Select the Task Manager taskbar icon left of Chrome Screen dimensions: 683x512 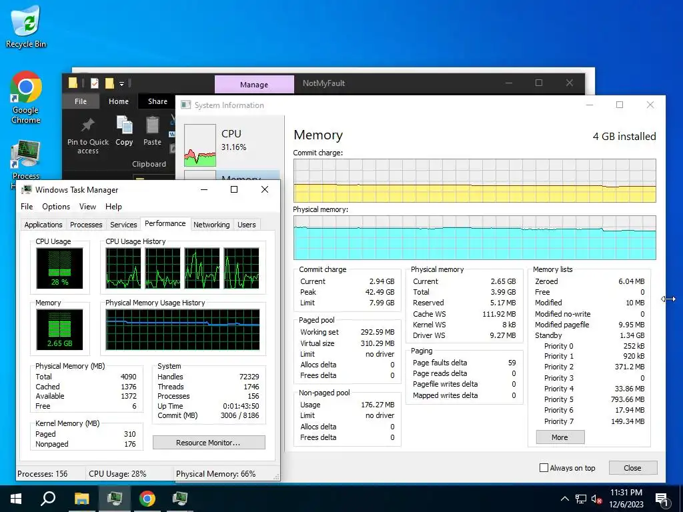point(114,499)
